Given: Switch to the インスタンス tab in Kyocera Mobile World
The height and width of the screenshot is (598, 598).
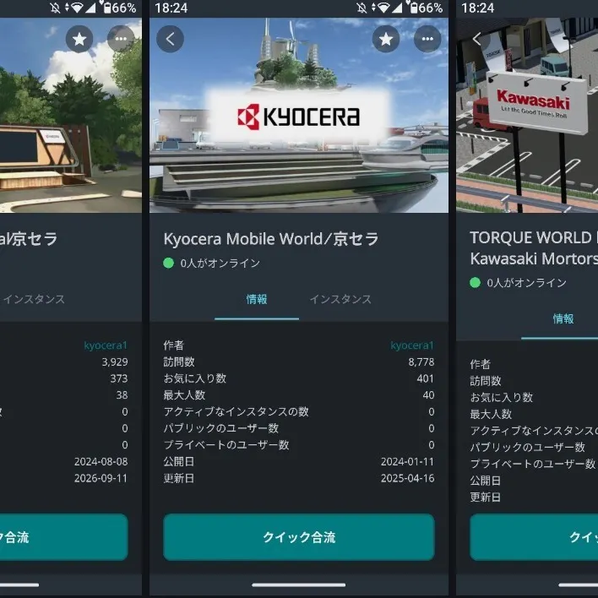Looking at the screenshot, I should coord(340,299).
